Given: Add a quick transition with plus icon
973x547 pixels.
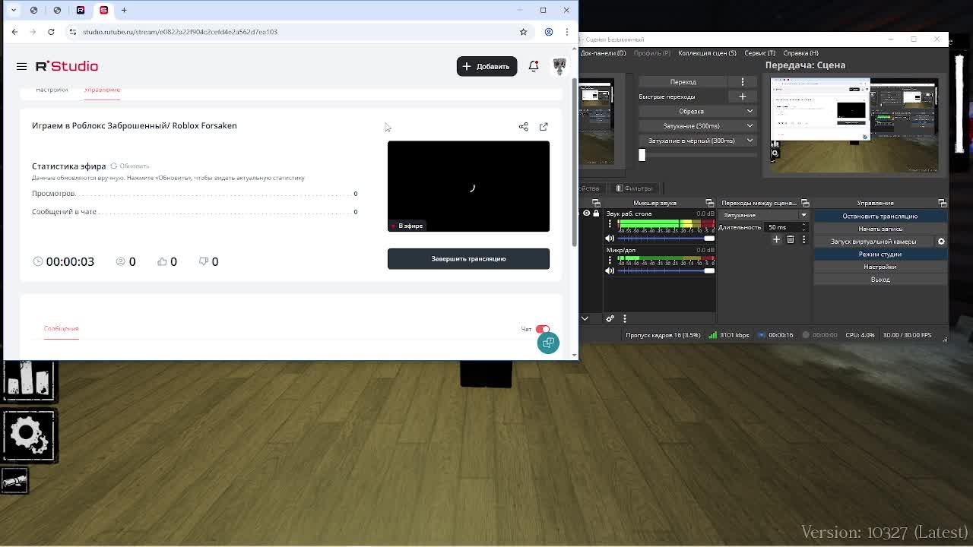Looking at the screenshot, I should (x=743, y=96).
